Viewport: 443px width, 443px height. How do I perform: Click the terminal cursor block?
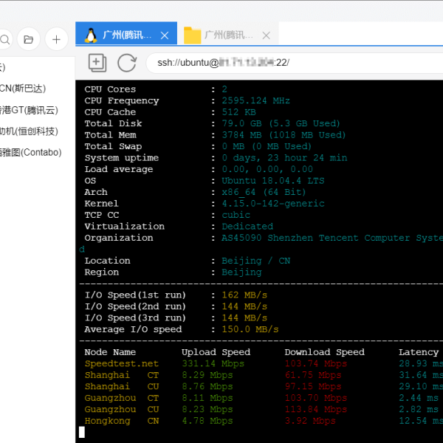(x=82, y=432)
